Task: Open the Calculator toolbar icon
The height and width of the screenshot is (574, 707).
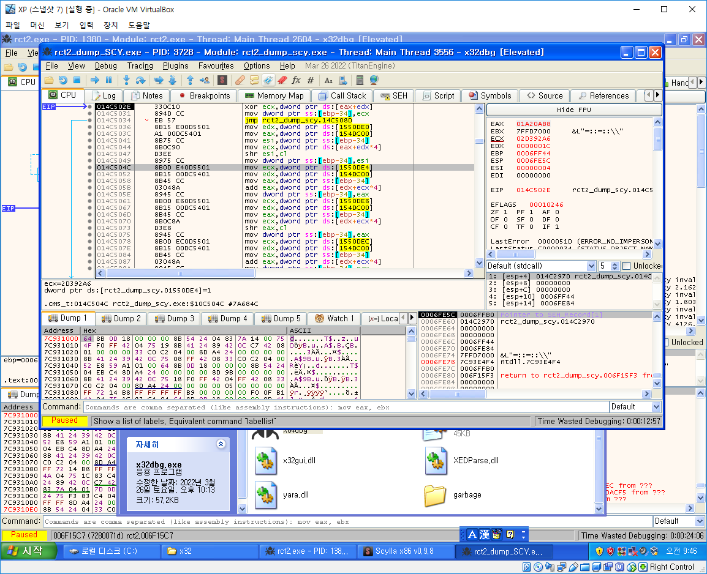Action: [x=360, y=80]
